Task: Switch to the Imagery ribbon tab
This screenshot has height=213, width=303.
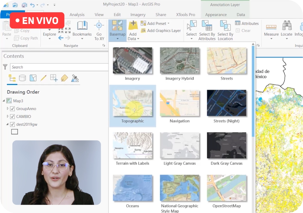Action: click(138, 15)
